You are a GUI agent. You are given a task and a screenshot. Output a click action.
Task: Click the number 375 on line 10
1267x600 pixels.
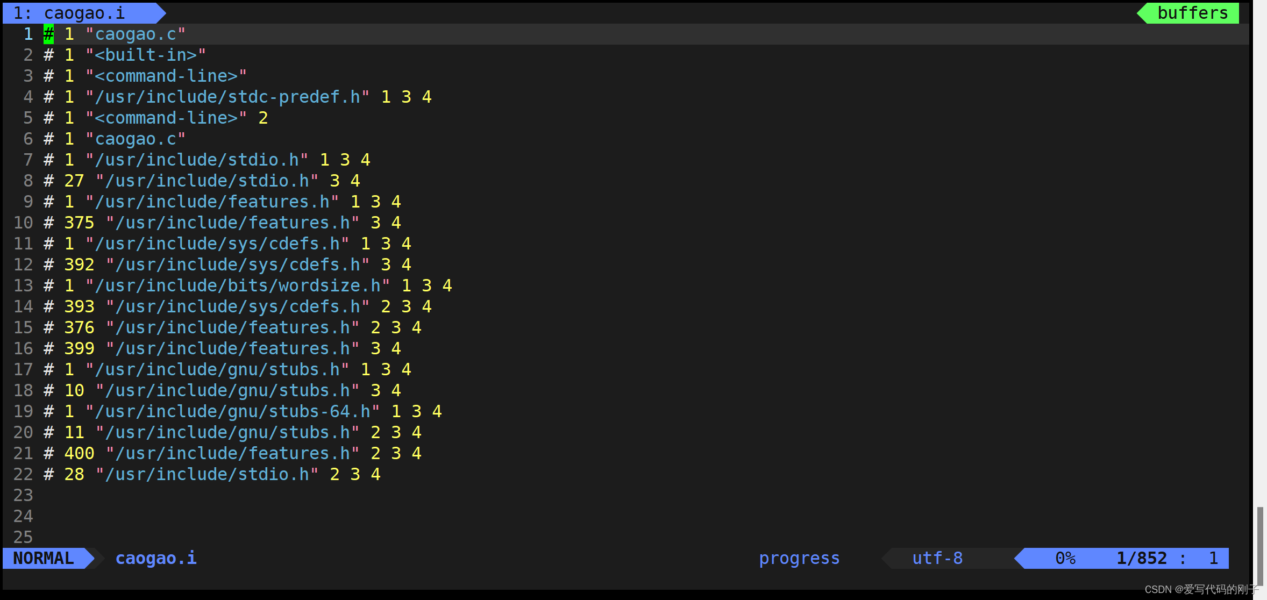(79, 223)
